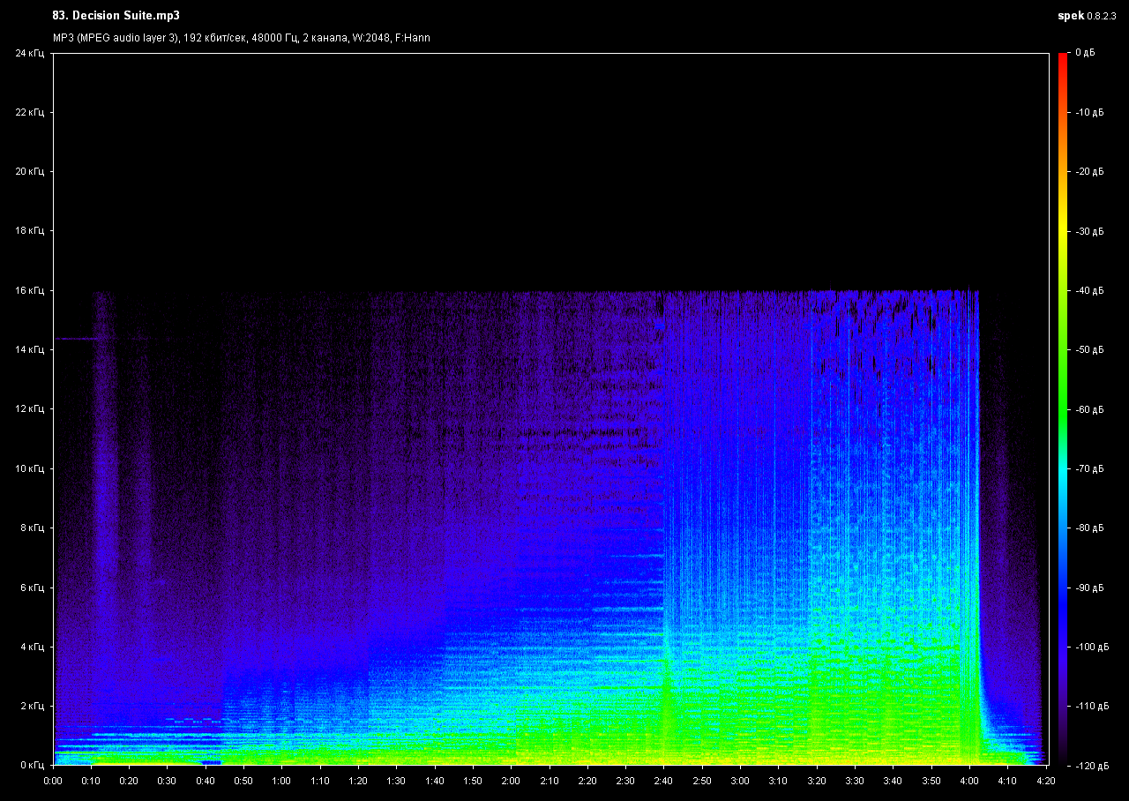Image resolution: width=1129 pixels, height=801 pixels.
Task: Click the 16 кГц frequency axis label
Action: click(29, 290)
